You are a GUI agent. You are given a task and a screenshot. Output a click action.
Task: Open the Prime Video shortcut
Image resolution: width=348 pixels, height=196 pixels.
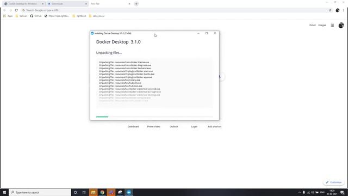pyautogui.click(x=153, y=126)
